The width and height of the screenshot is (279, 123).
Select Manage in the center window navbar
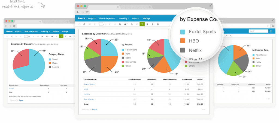click(146, 18)
